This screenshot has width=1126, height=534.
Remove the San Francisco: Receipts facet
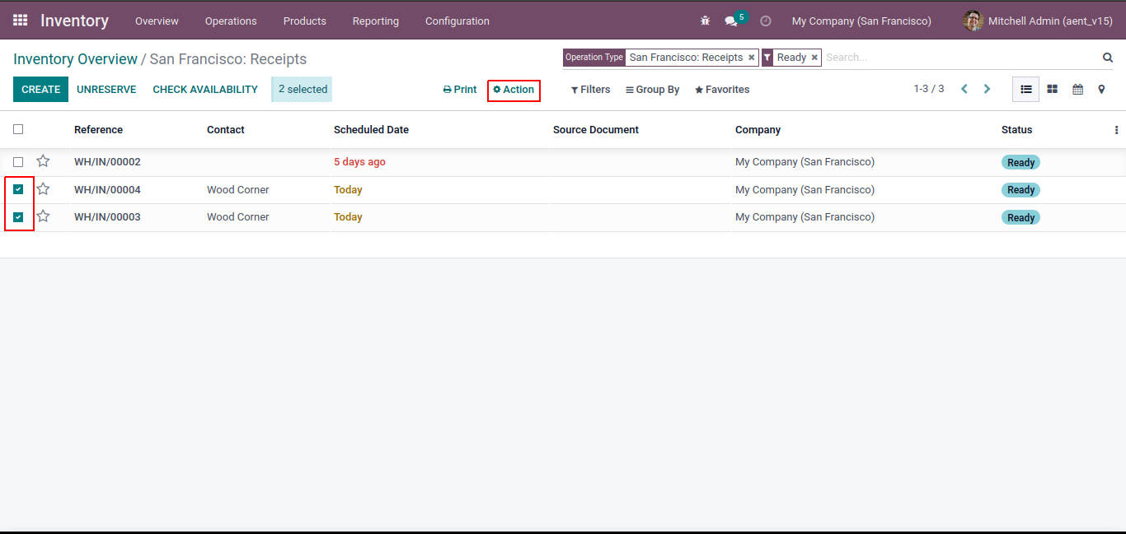tap(751, 58)
